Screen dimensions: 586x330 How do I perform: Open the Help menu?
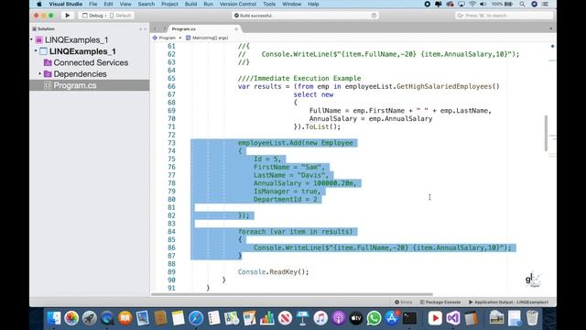(x=313, y=4)
